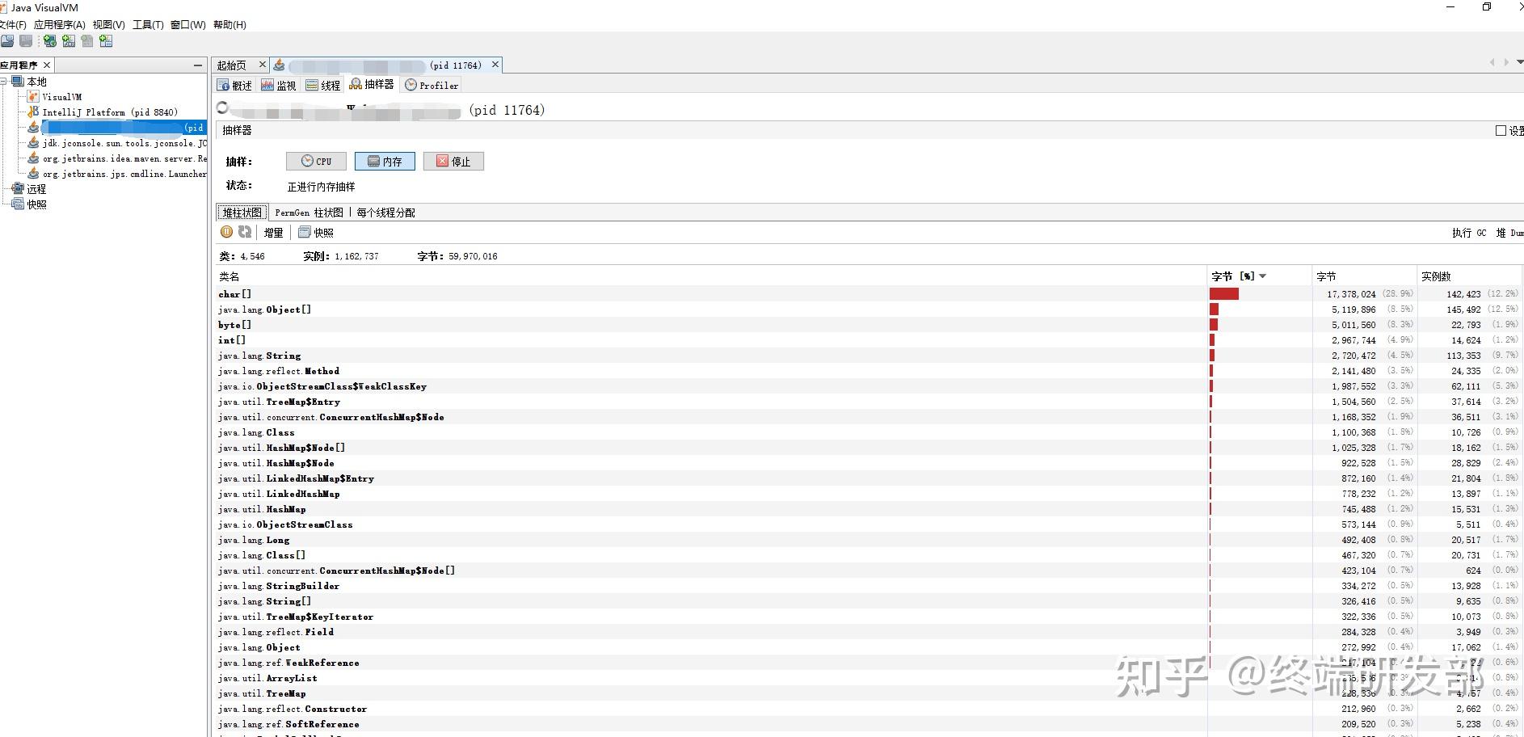Select IntelliJ Platform (pid 8840) node
Viewport: 1524px width, 737px height.
103,112
